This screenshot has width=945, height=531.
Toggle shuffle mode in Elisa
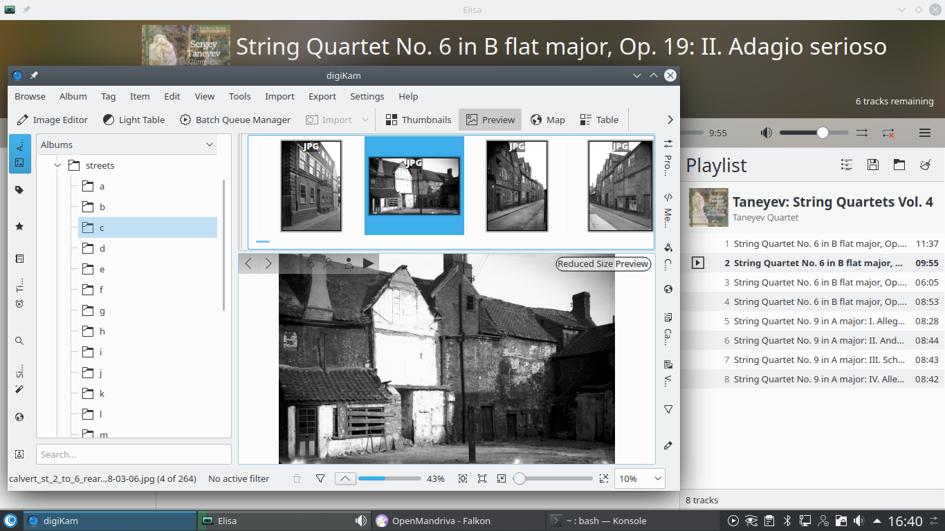862,133
